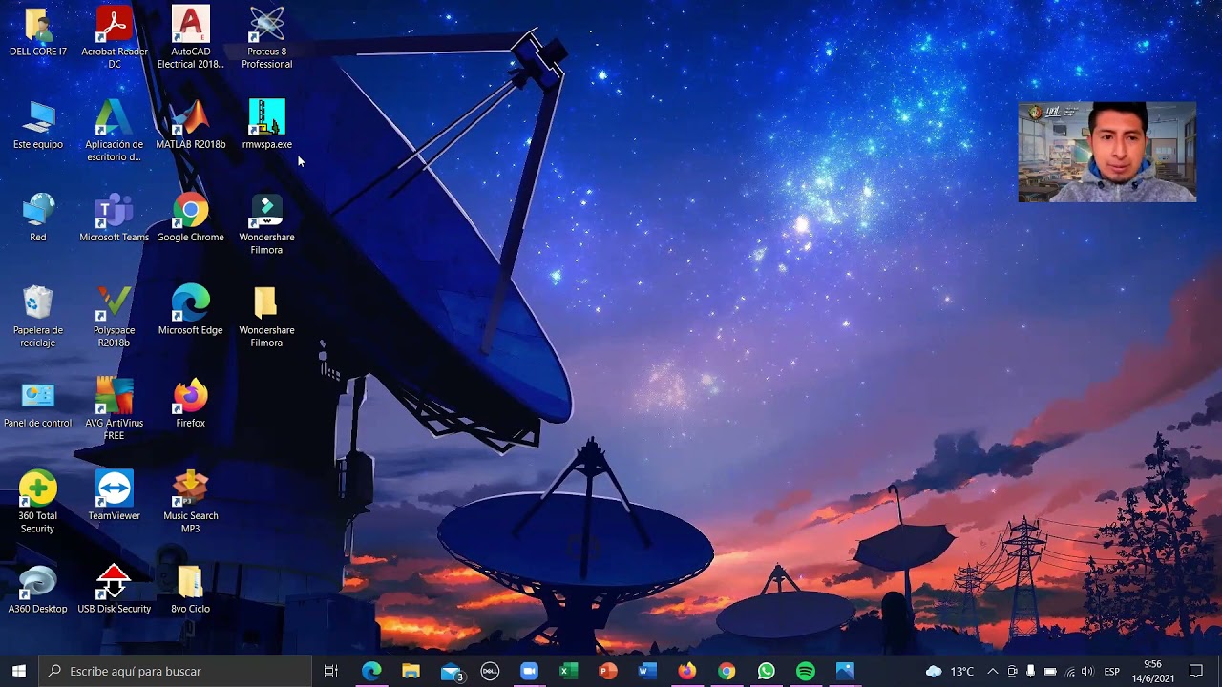This screenshot has width=1222, height=687.
Task: Open the 13°C weather widget
Action: point(950,671)
